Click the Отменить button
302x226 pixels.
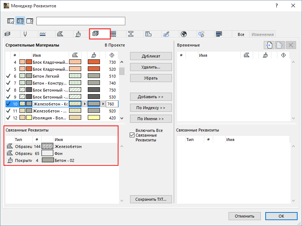click(245, 216)
